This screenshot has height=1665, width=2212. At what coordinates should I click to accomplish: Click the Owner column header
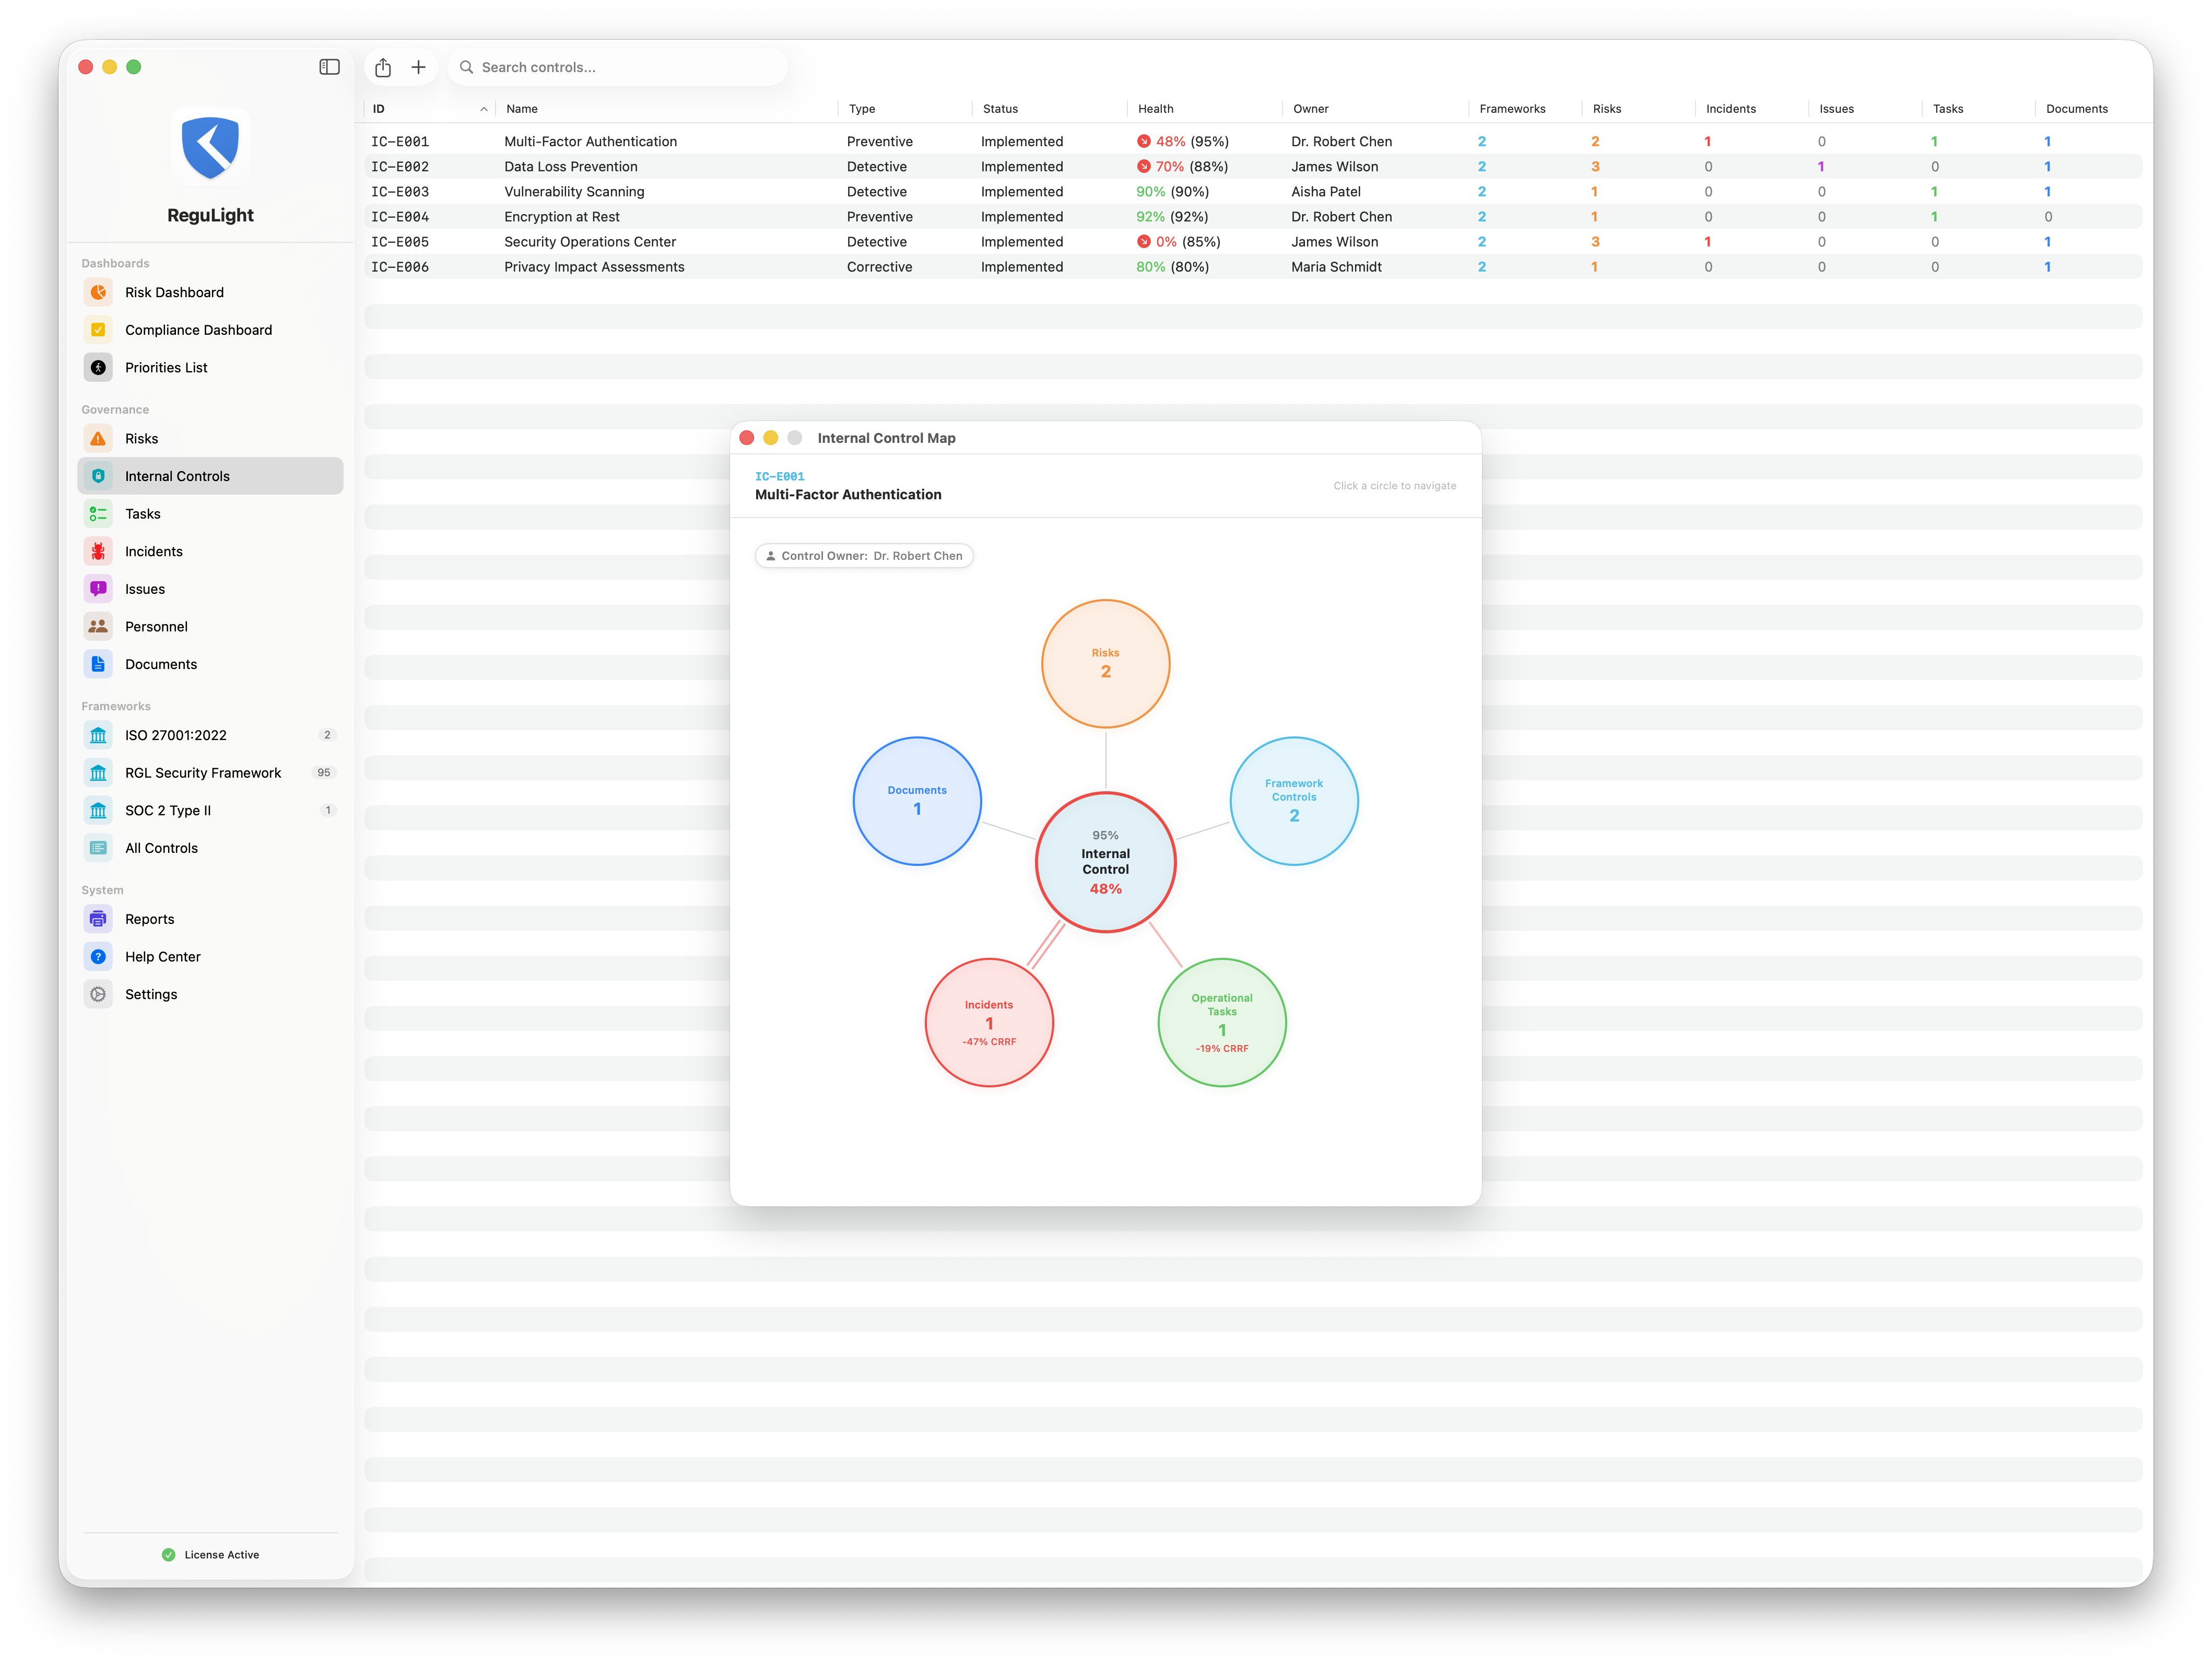tap(1310, 109)
